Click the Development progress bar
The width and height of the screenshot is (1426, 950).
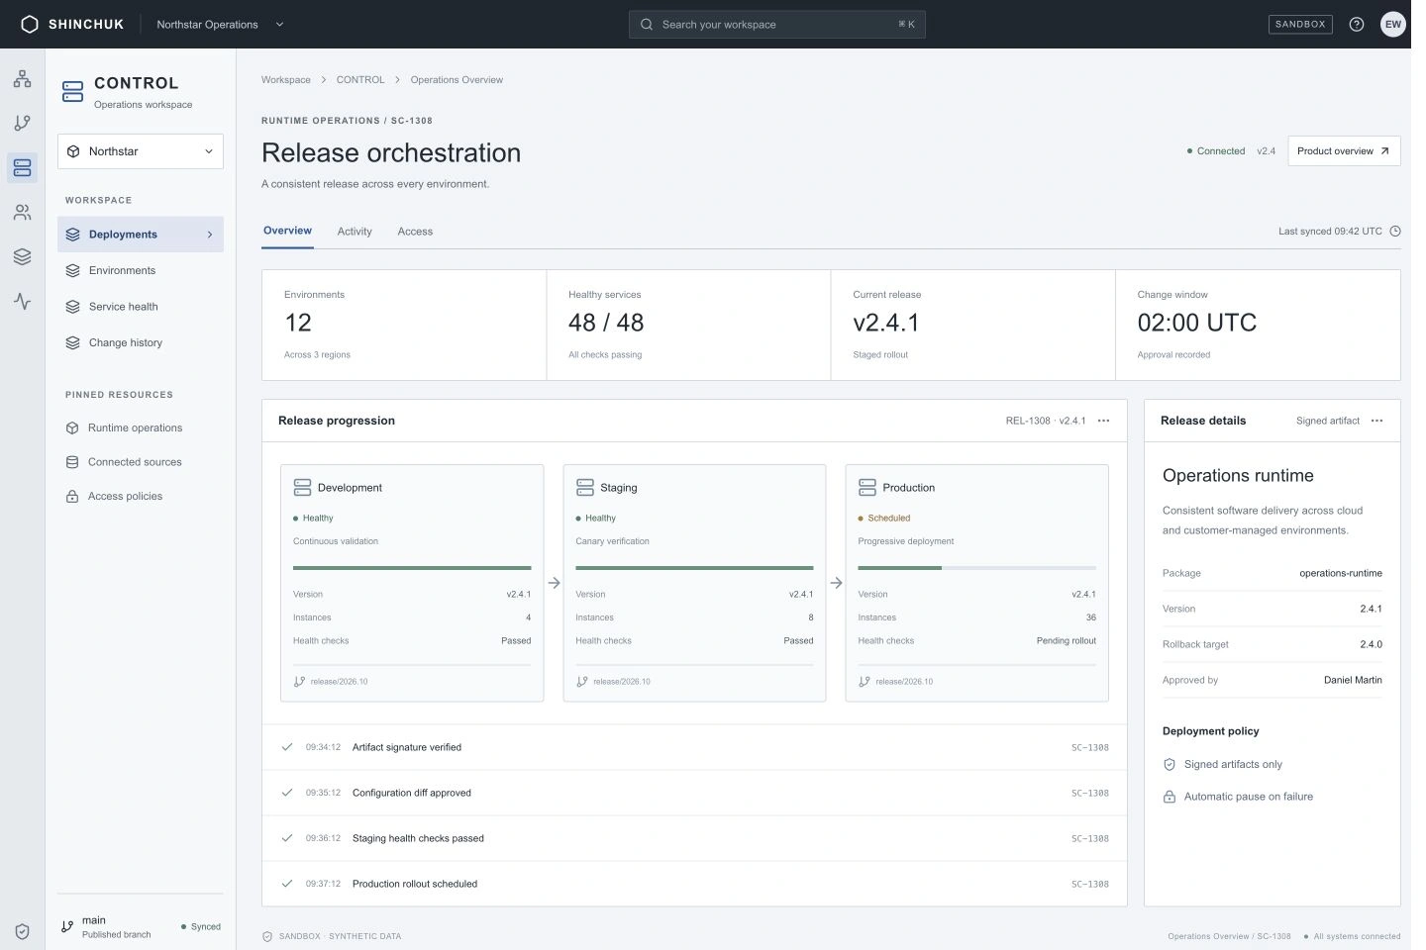(x=412, y=568)
